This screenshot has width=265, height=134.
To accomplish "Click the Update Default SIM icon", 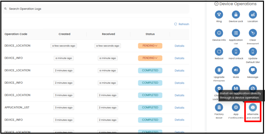I will coord(253,52).
